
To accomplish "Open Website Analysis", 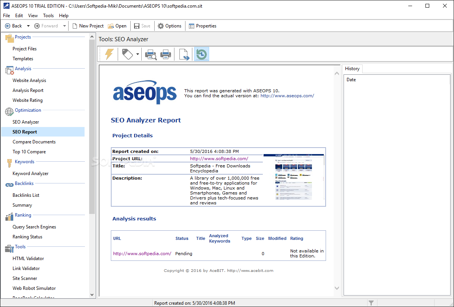I will pos(29,80).
